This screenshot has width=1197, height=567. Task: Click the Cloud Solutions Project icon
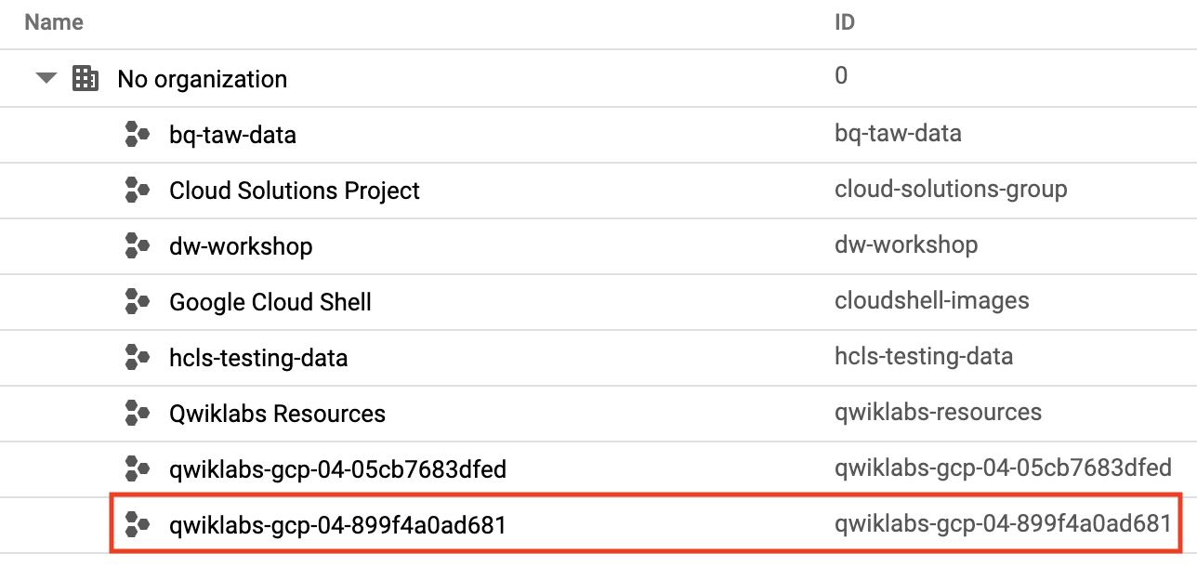(138, 191)
